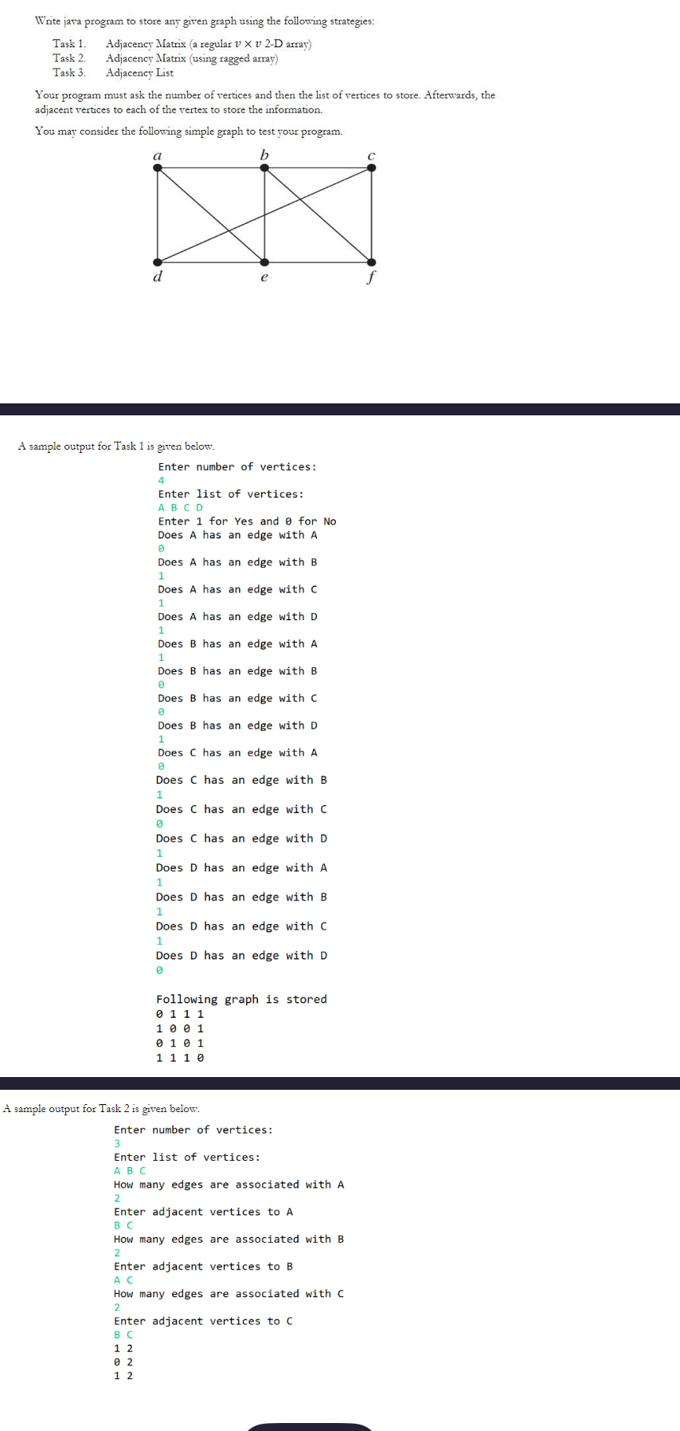Click the heading 'Write java program to store any given graph'

tap(205, 21)
